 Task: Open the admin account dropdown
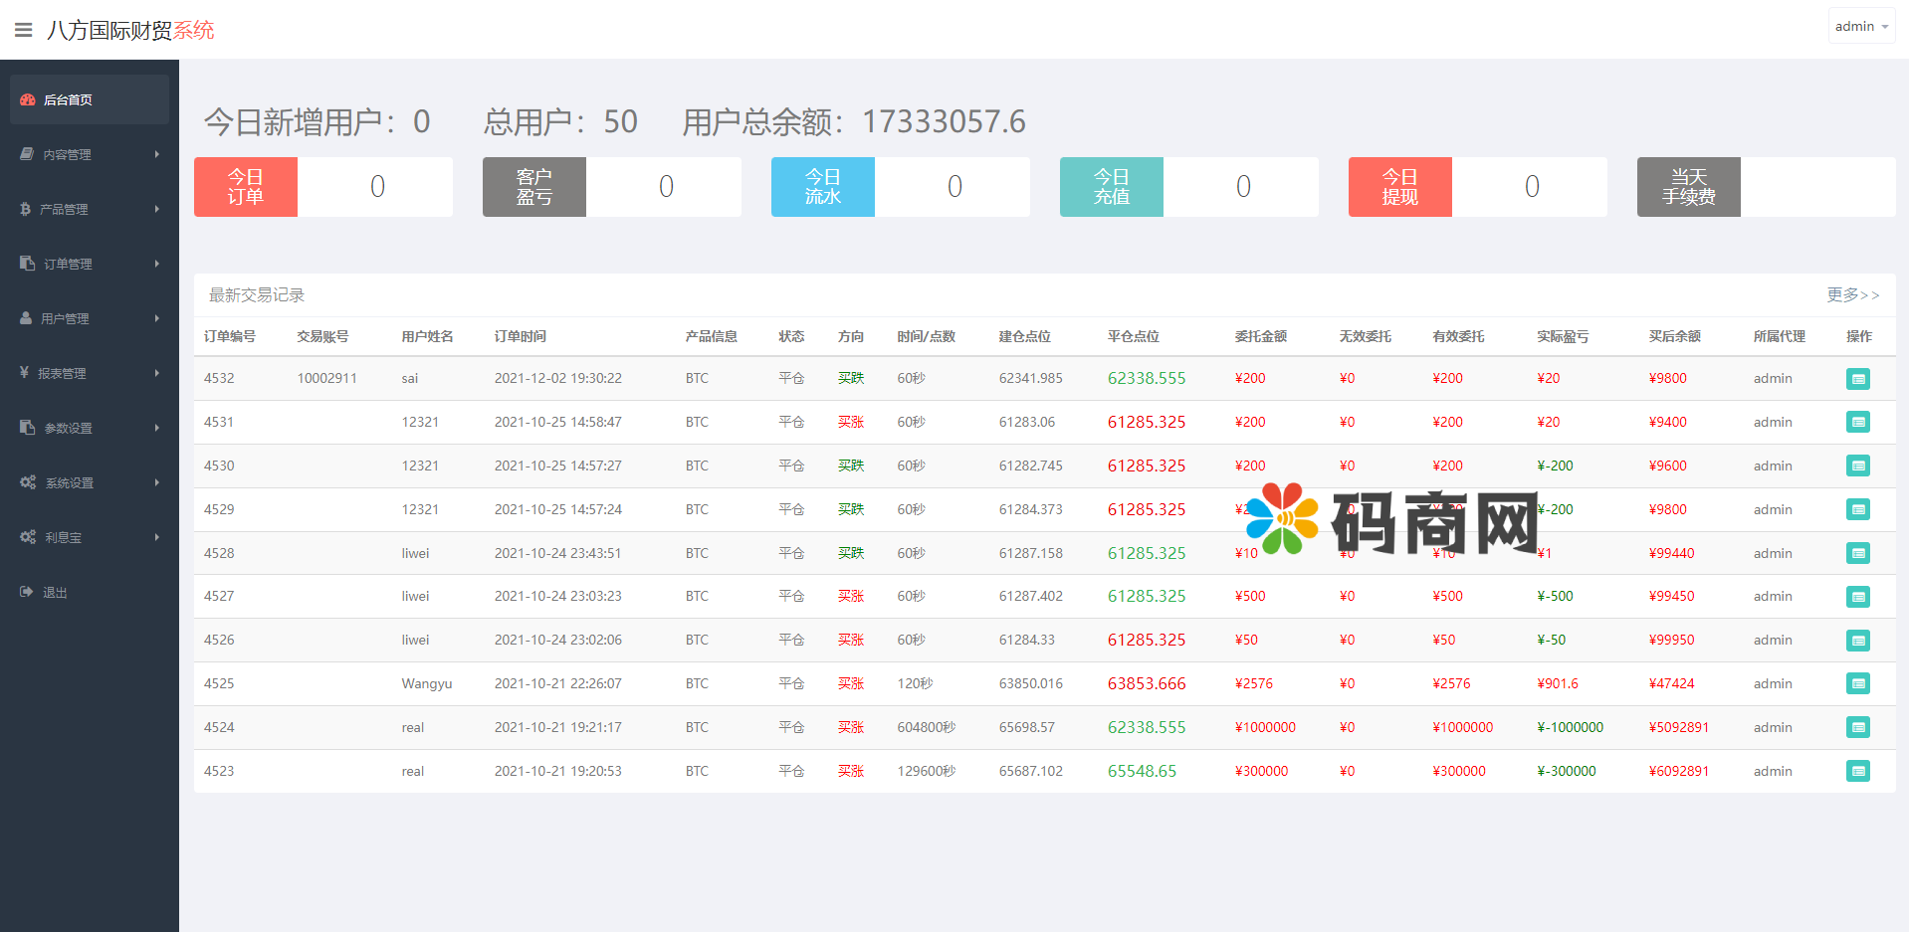(x=1861, y=27)
